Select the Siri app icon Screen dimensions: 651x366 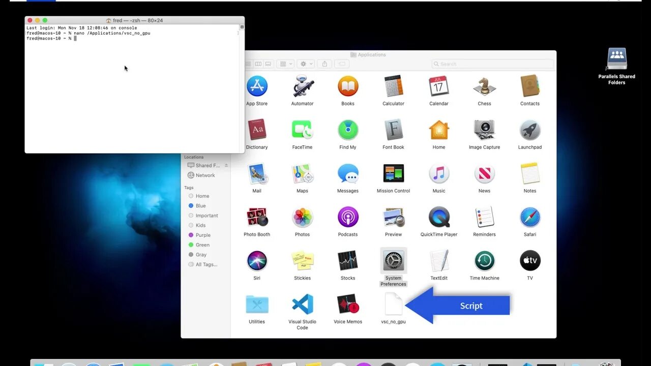tap(257, 261)
